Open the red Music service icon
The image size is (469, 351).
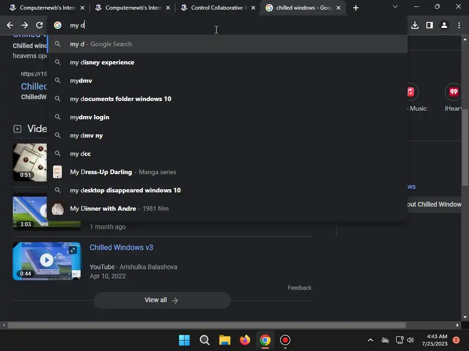coord(412,92)
